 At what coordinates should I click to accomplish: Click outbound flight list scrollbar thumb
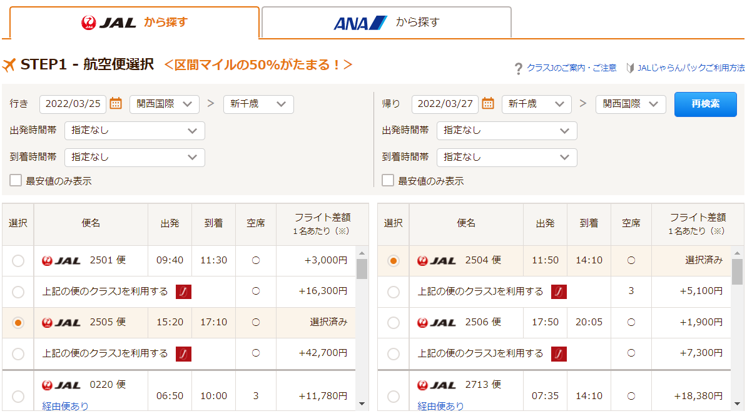click(x=362, y=269)
